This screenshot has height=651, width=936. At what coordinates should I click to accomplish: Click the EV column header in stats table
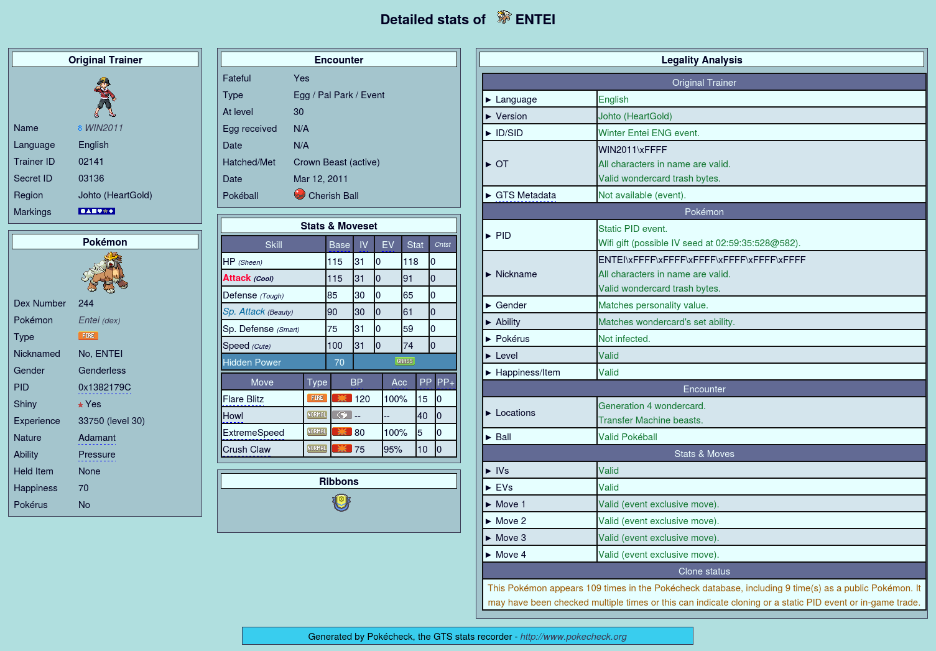[x=388, y=245]
